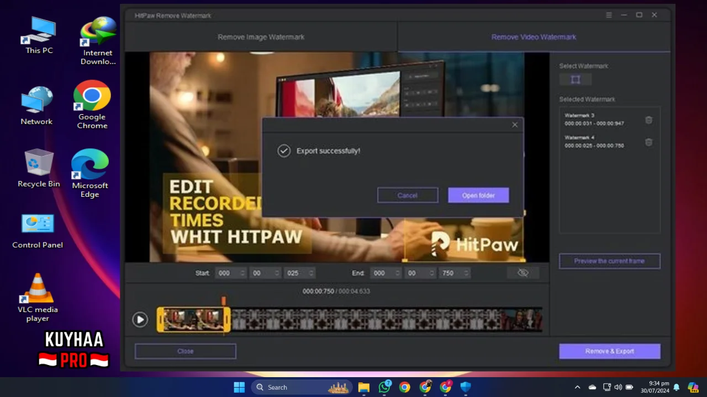This screenshot has width=707, height=397.
Task: Close the Export successfully dialog via X
Action: (514, 125)
